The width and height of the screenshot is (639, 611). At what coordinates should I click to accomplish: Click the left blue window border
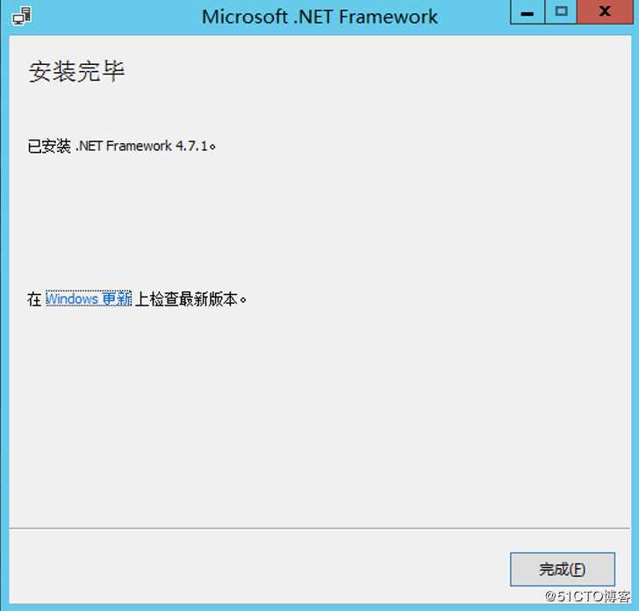tap(4, 318)
